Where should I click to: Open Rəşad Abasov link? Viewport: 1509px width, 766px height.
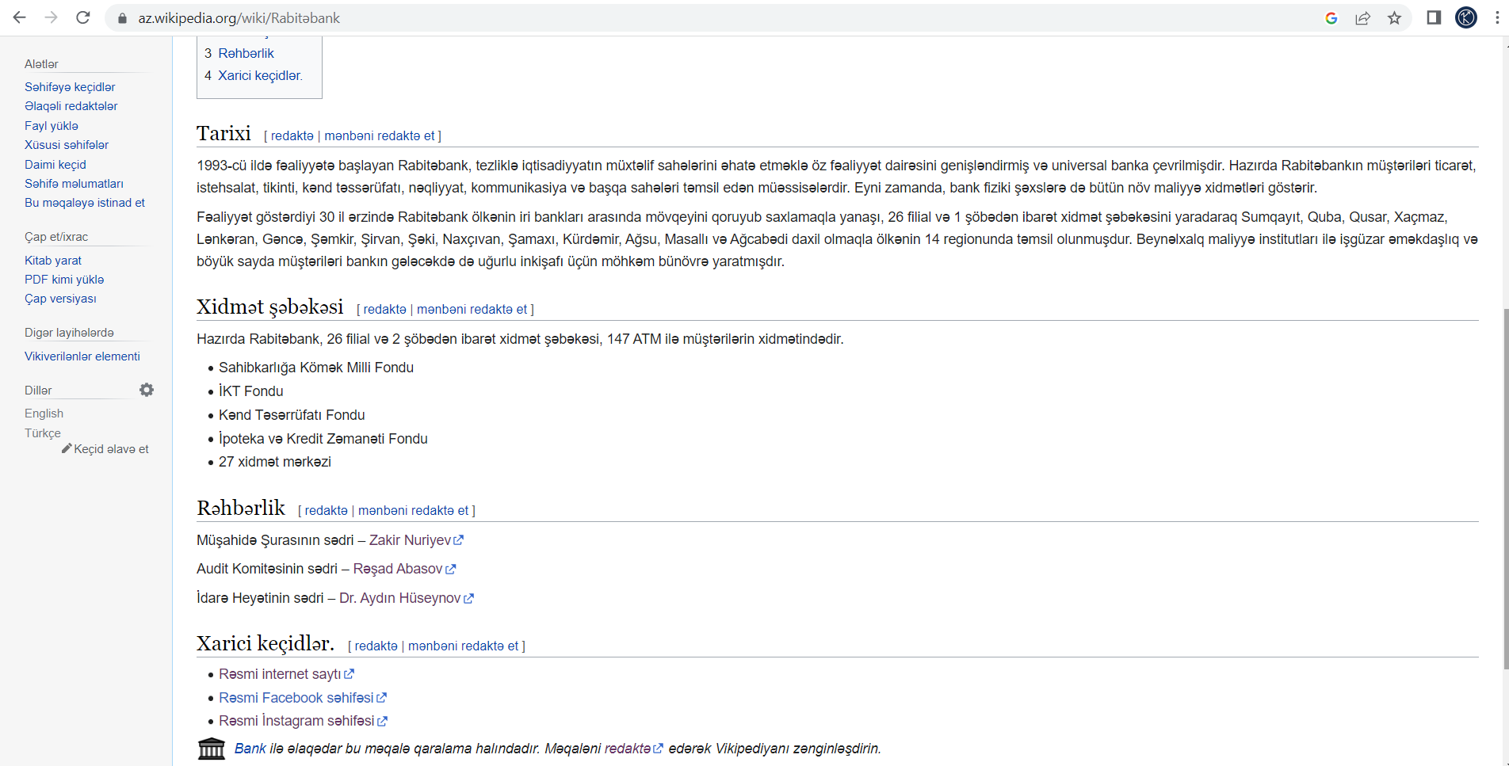coord(398,569)
